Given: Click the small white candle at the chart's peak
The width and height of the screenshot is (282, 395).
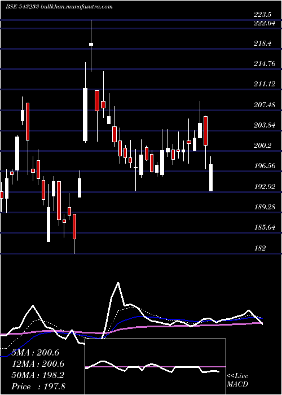Looking at the screenshot, I should 91,45.
